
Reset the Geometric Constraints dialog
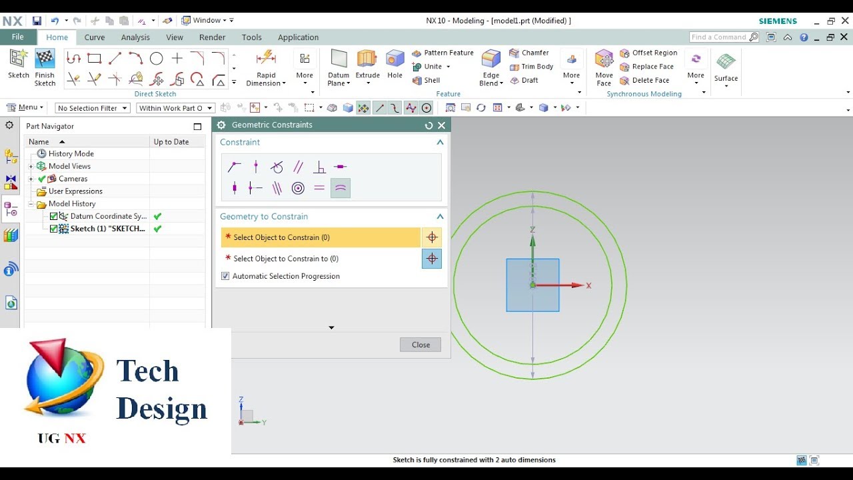pos(428,125)
